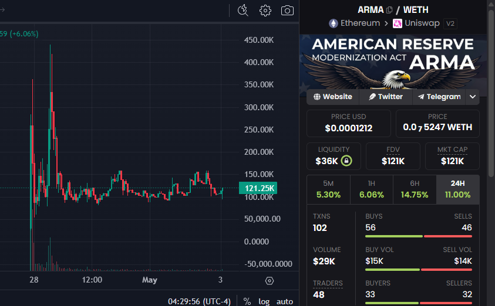This screenshot has width=495, height=306.
Task: Click the TXNS value 102
Action: click(320, 228)
